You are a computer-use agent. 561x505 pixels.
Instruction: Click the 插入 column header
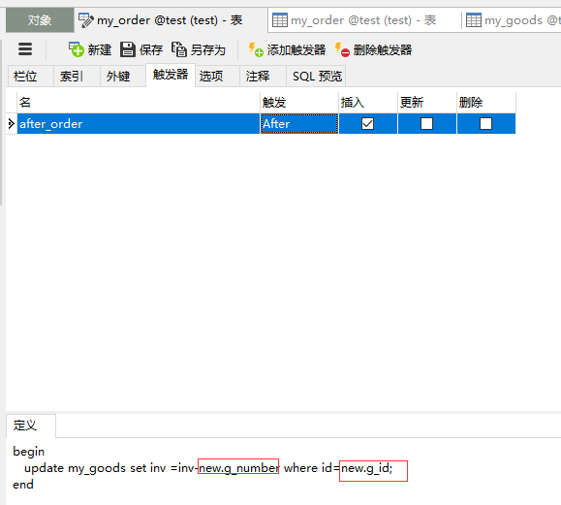point(368,103)
